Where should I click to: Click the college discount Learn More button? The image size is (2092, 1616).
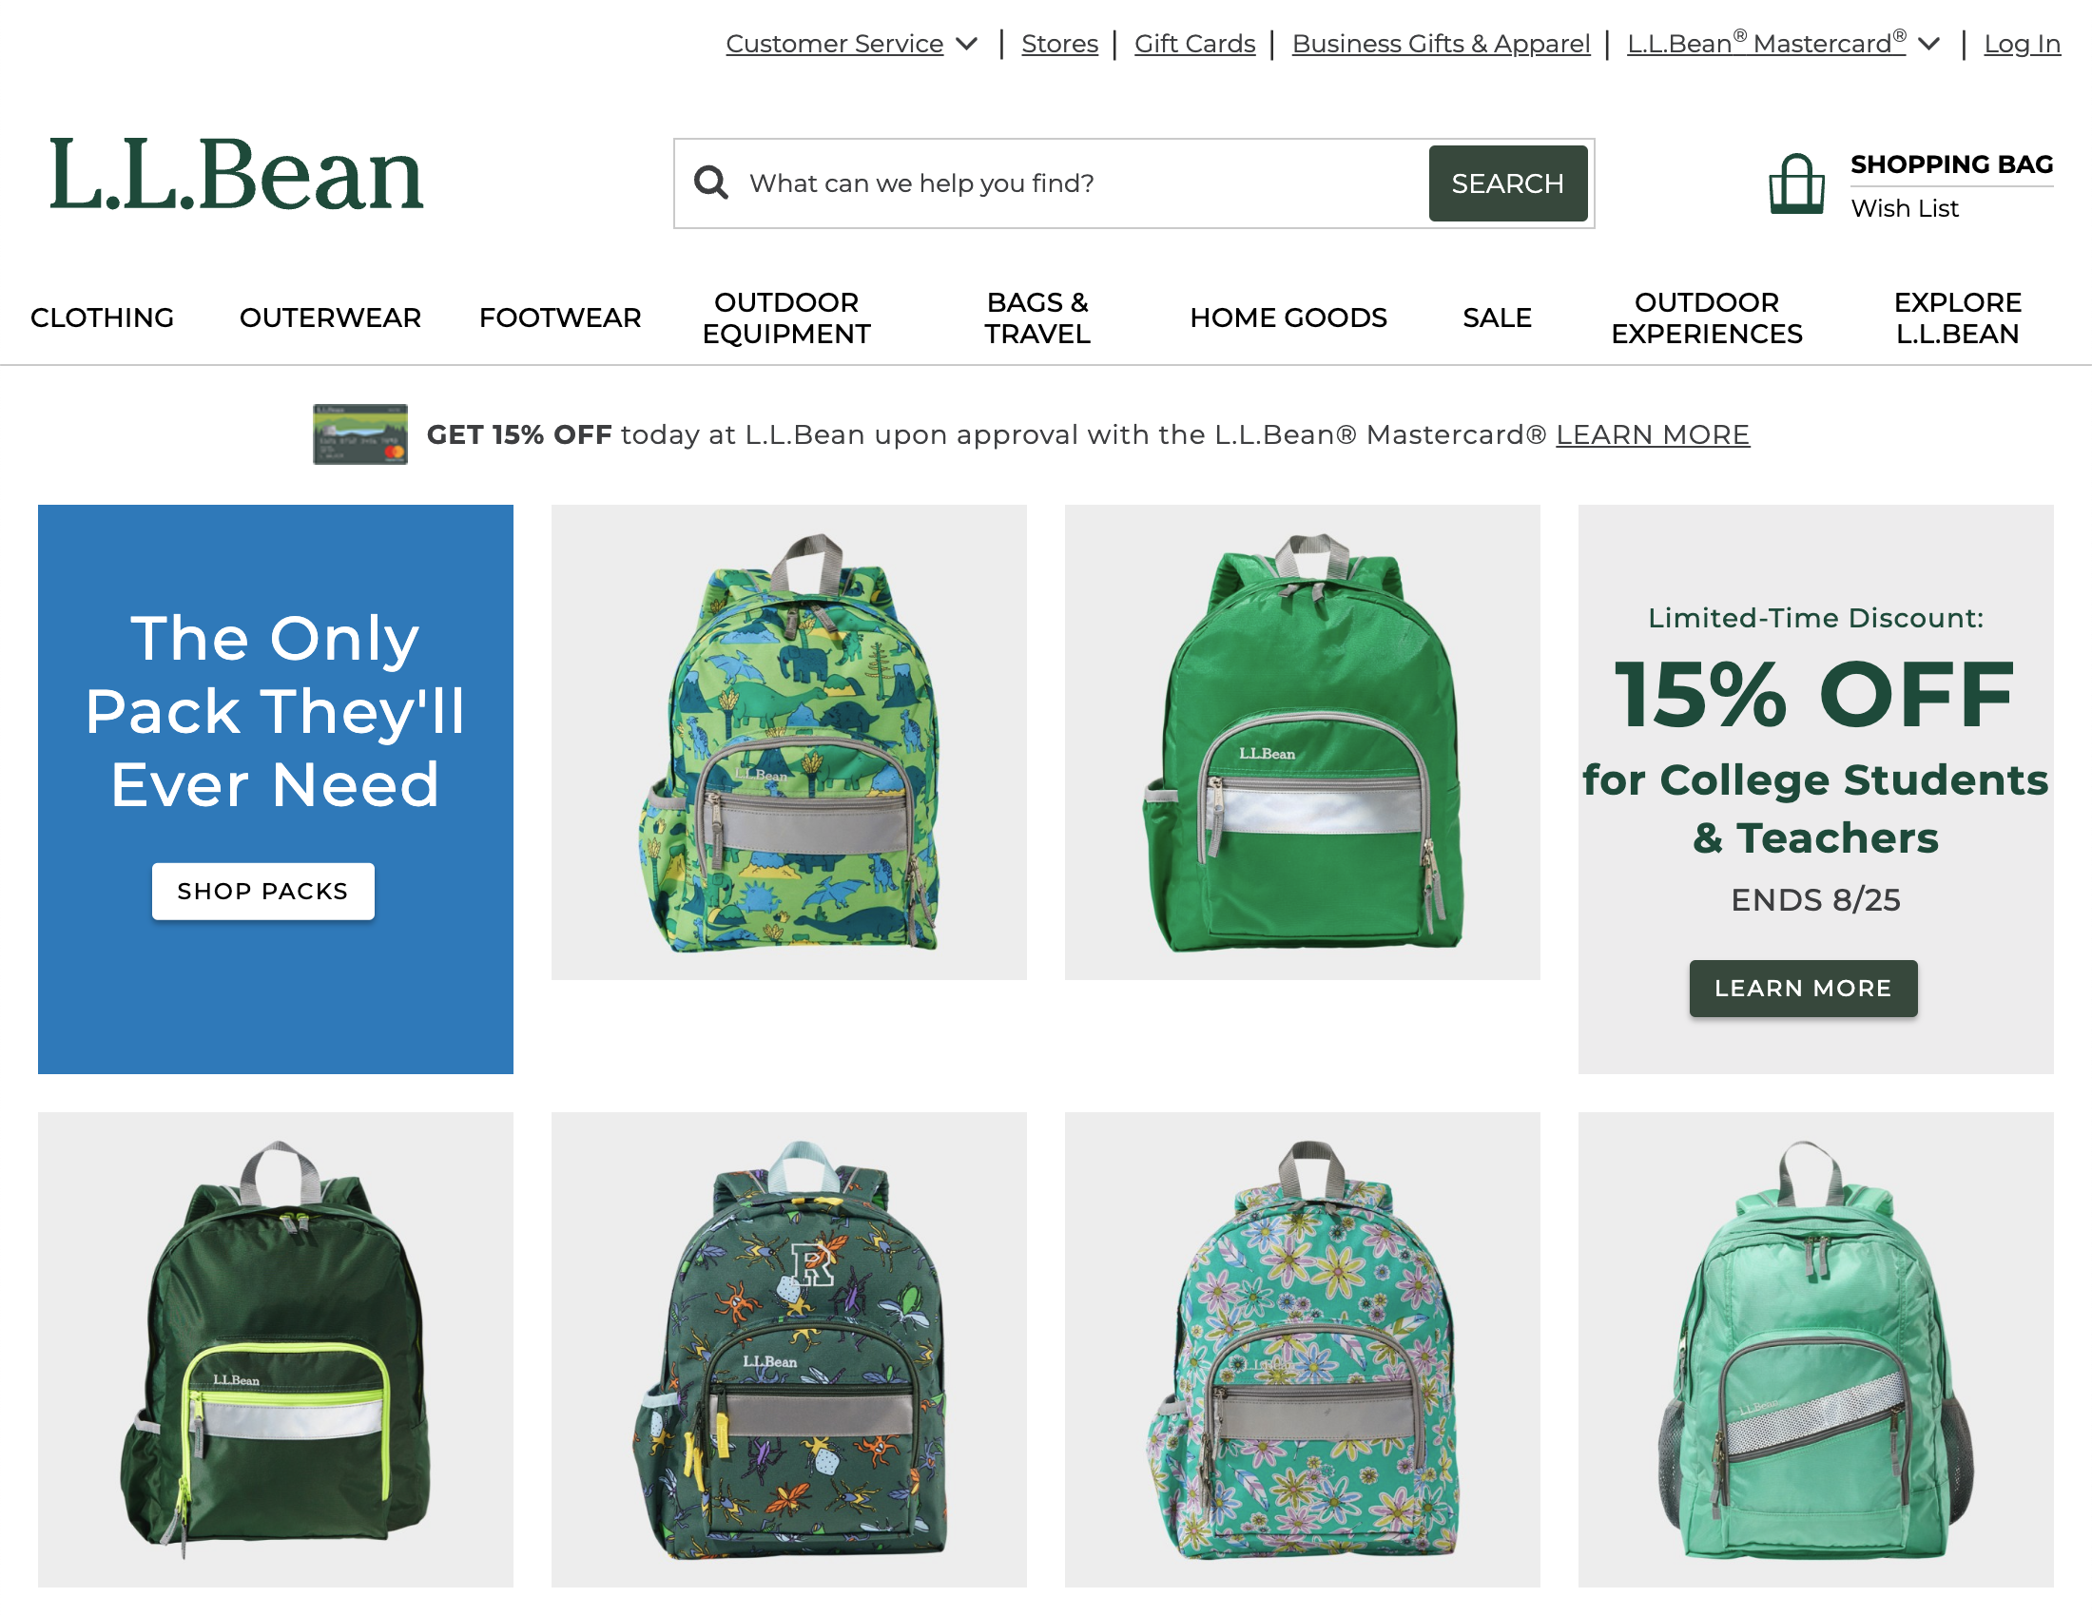tap(1803, 988)
